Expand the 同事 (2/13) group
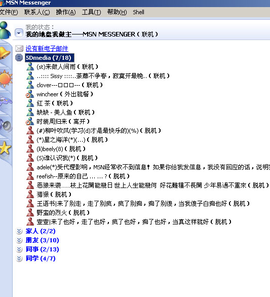Image resolution: width=270 pixels, height=297 pixels. (19, 249)
